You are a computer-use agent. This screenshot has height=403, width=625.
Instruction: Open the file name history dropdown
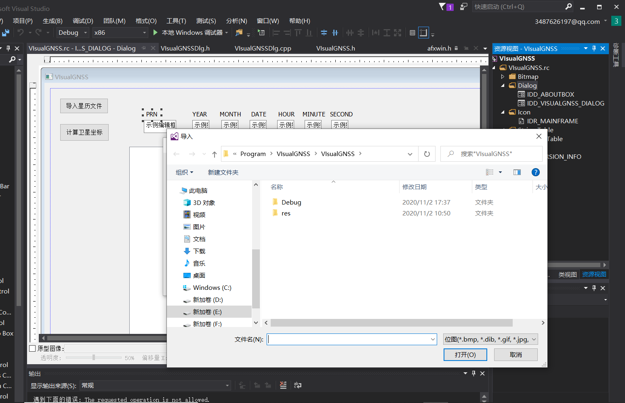pyautogui.click(x=433, y=340)
